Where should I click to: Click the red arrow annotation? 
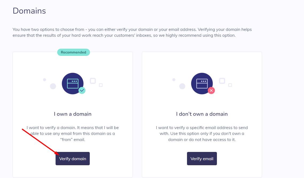pos(41,142)
